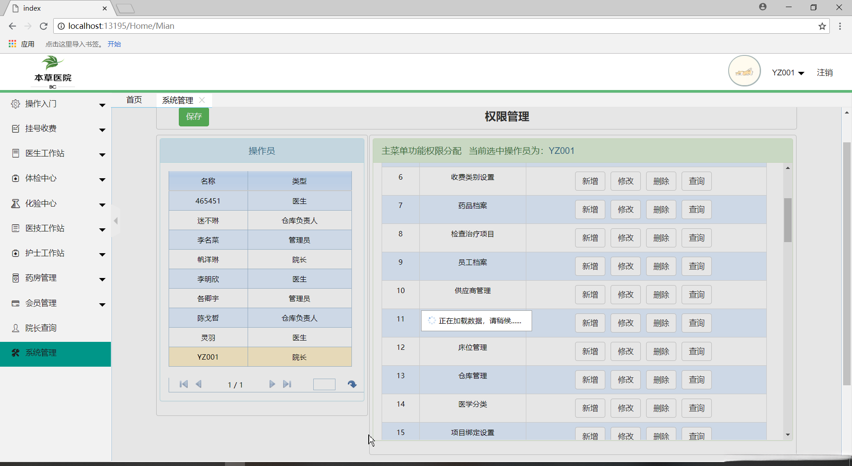Expand the 操作入门 menu arrow
Image resolution: width=852 pixels, height=466 pixels.
point(103,105)
